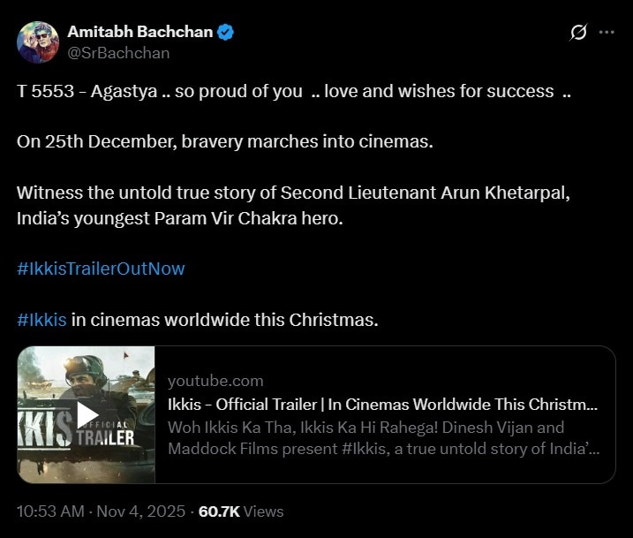Open Amitabh Bachchan's profile picture
Screen dimensions: 633x538
(x=38, y=41)
